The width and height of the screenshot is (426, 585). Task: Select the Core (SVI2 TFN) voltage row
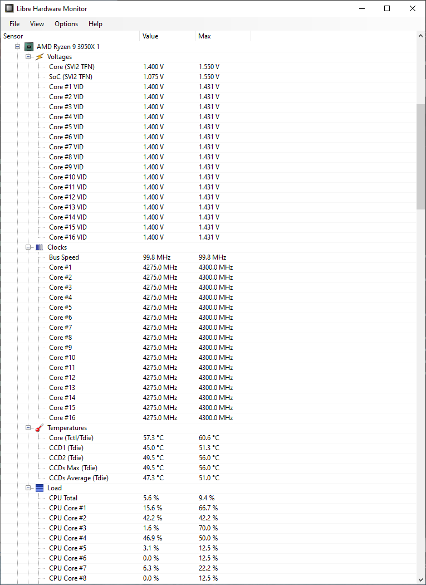(208, 67)
